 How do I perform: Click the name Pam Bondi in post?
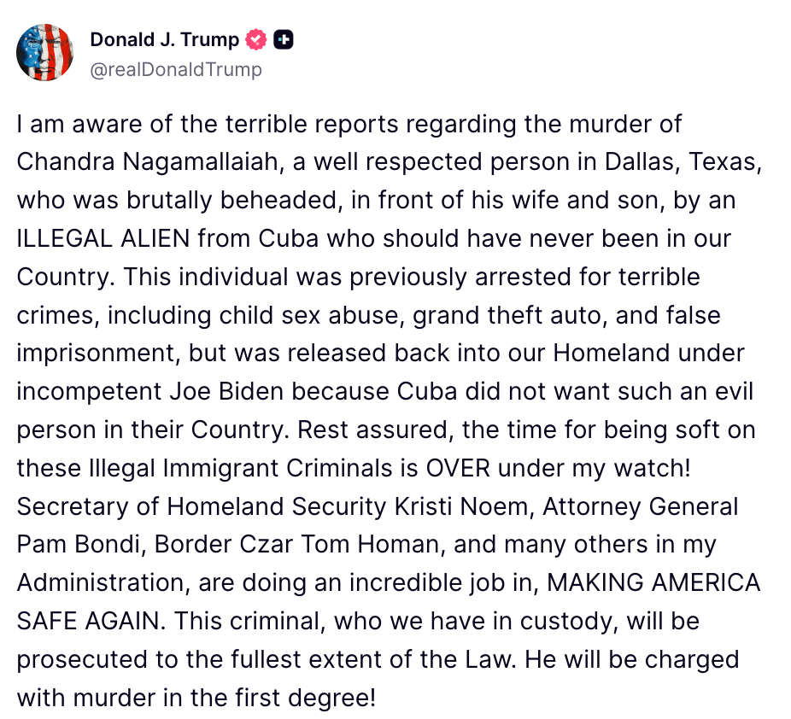click(x=78, y=545)
